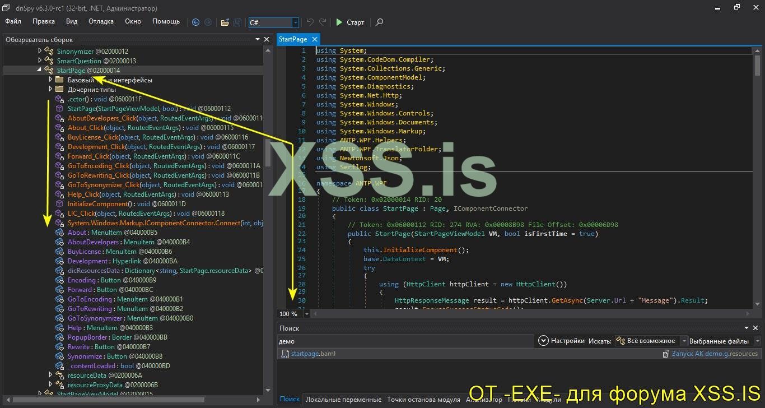Open search with the magnifier toolbar icon
765x408 pixels.
(379, 22)
